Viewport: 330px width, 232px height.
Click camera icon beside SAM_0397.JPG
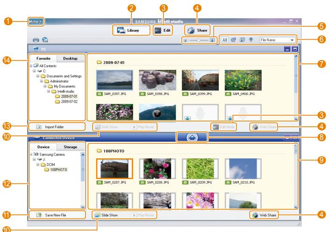click(100, 94)
